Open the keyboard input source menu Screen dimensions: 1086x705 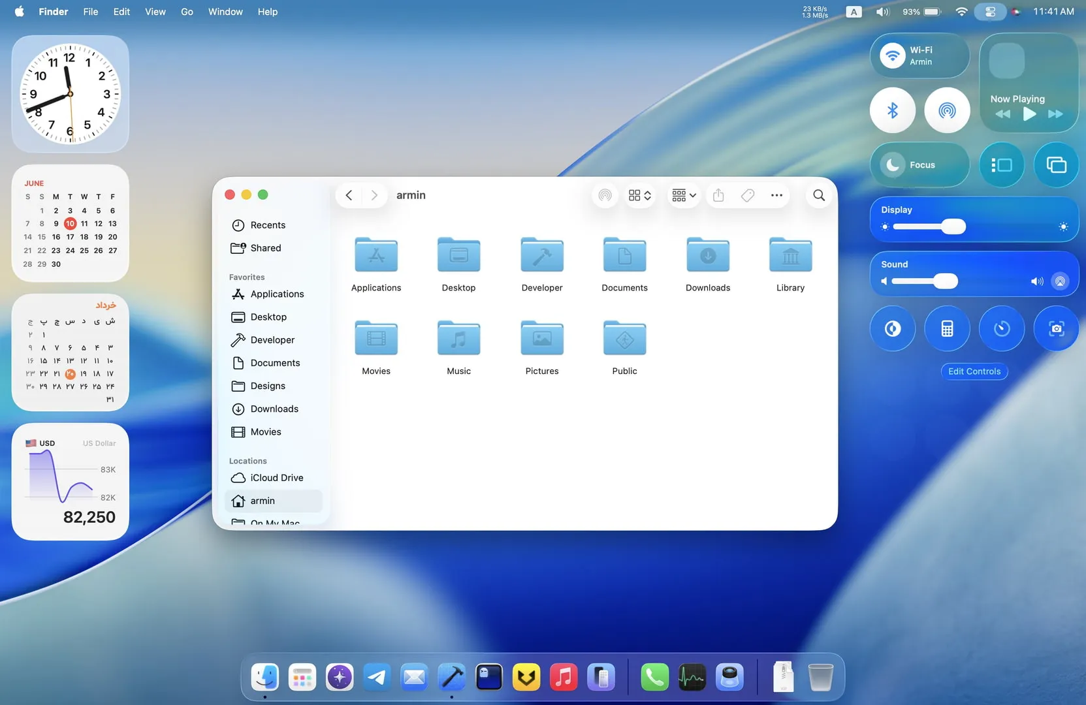[x=854, y=12]
